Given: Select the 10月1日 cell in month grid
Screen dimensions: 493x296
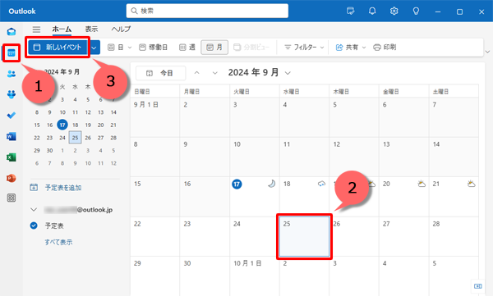Looking at the screenshot, I should (x=255, y=276).
